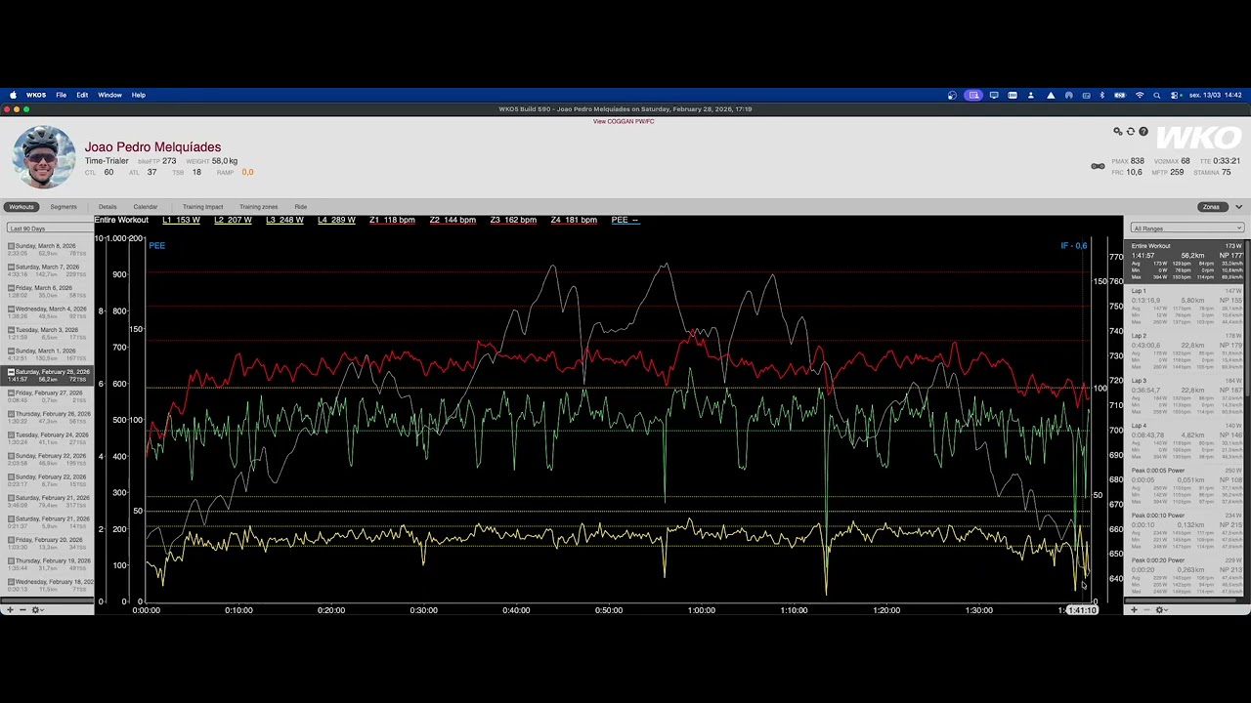The image size is (1251, 703).
Task: Add a range with the right plus icon
Action: 1134,610
